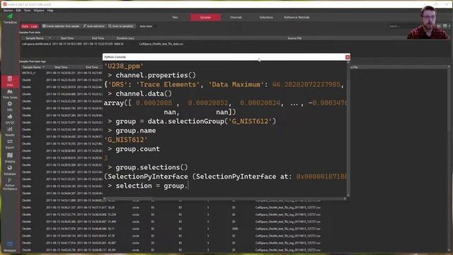This screenshot has height=255, width=453.
Task: Open the Session menu
Action: (8, 11)
